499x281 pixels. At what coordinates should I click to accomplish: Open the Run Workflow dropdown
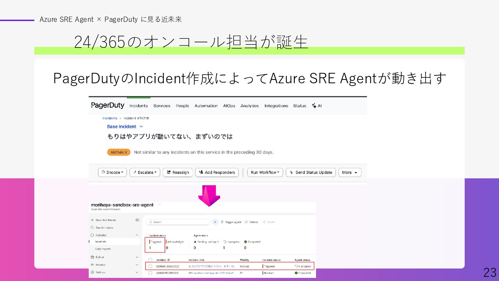pyautogui.click(x=265, y=172)
